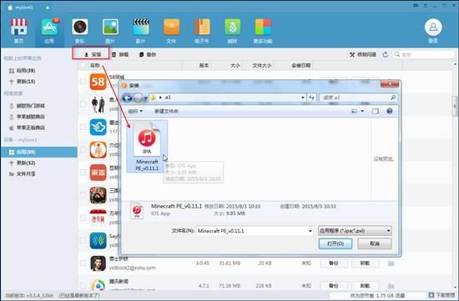Tick the checkbox beside the man portrait app
The image size is (459, 301).
[83, 263]
